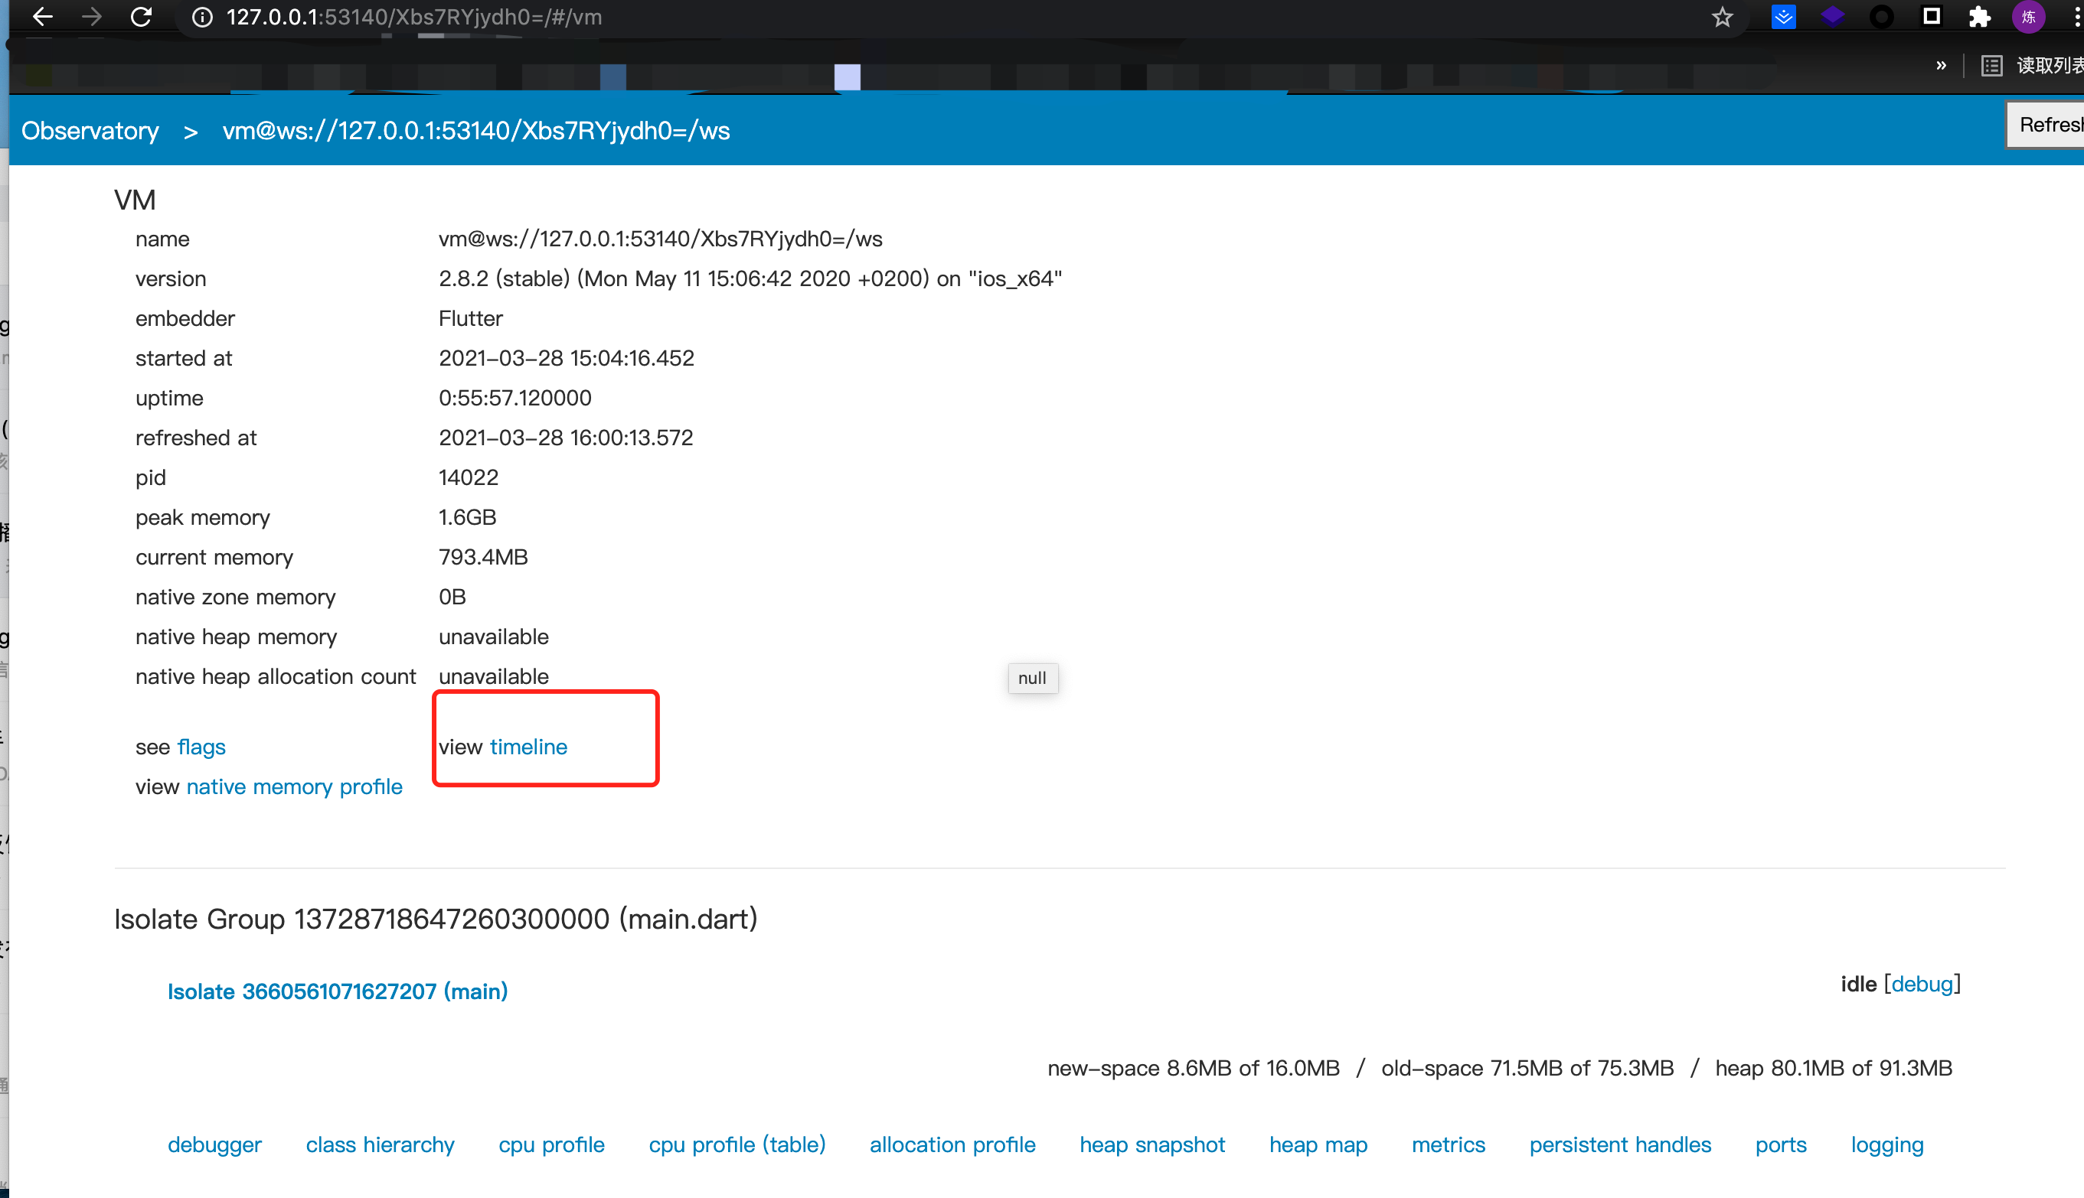This screenshot has width=2084, height=1198.
Task: Click the refreshed at timestamp value
Action: coord(566,438)
